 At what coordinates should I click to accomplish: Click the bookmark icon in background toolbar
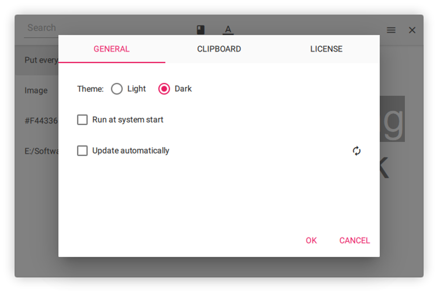pos(200,30)
